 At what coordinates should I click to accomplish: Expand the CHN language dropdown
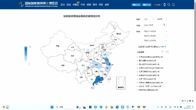pos(158,5)
